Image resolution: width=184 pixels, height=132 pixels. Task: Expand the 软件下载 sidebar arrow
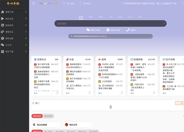(26, 51)
